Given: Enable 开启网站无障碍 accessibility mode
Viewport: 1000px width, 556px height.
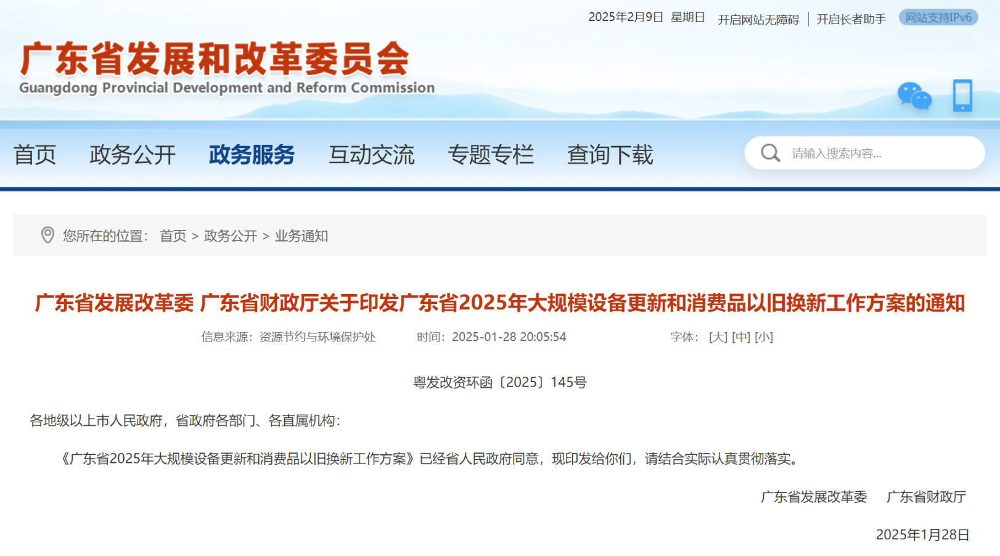Looking at the screenshot, I should click(758, 19).
